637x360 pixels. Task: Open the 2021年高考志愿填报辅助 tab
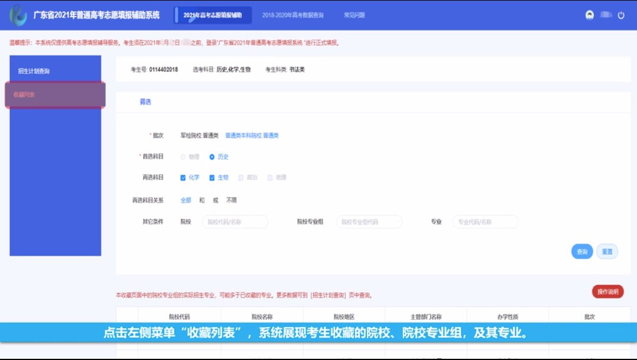coord(214,15)
